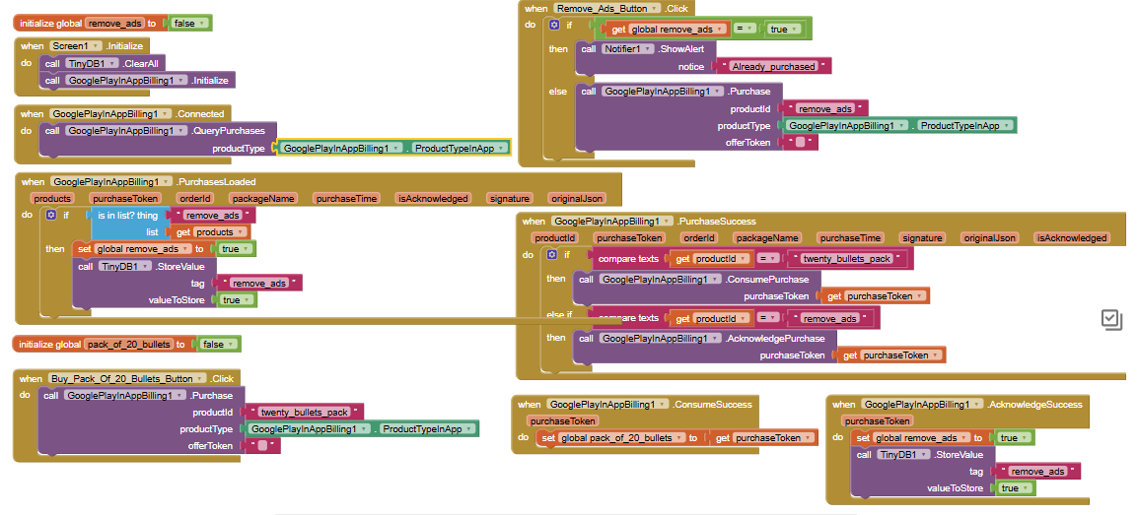The image size is (1139, 515).
Task: Open false dropdown of pack_of_20_bullets initializer
Action: [x=220, y=344]
